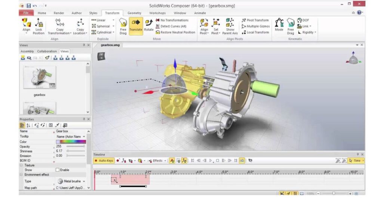Click the zoom-in plus icon in status bar
Viewport: 383px width, 200px height.
click(350, 193)
